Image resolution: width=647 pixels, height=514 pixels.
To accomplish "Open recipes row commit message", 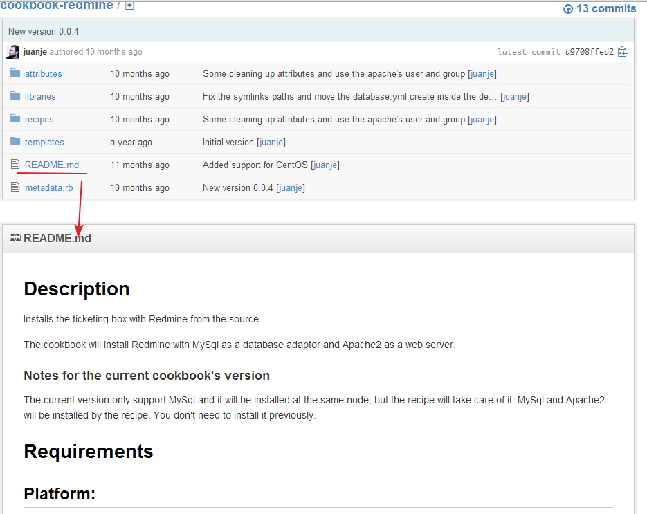I will (x=334, y=120).
